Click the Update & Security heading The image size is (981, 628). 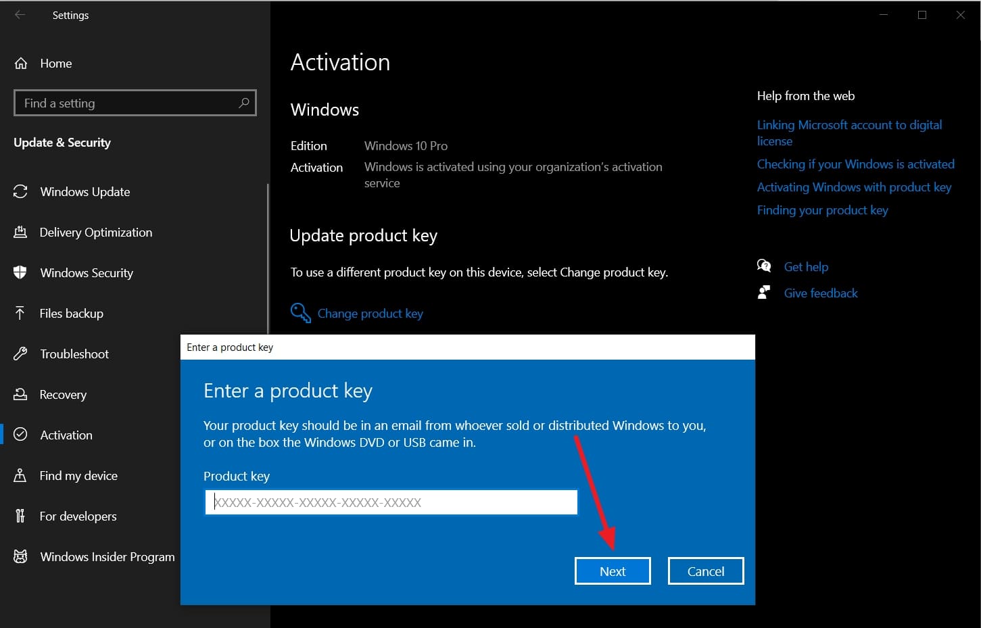pos(62,143)
